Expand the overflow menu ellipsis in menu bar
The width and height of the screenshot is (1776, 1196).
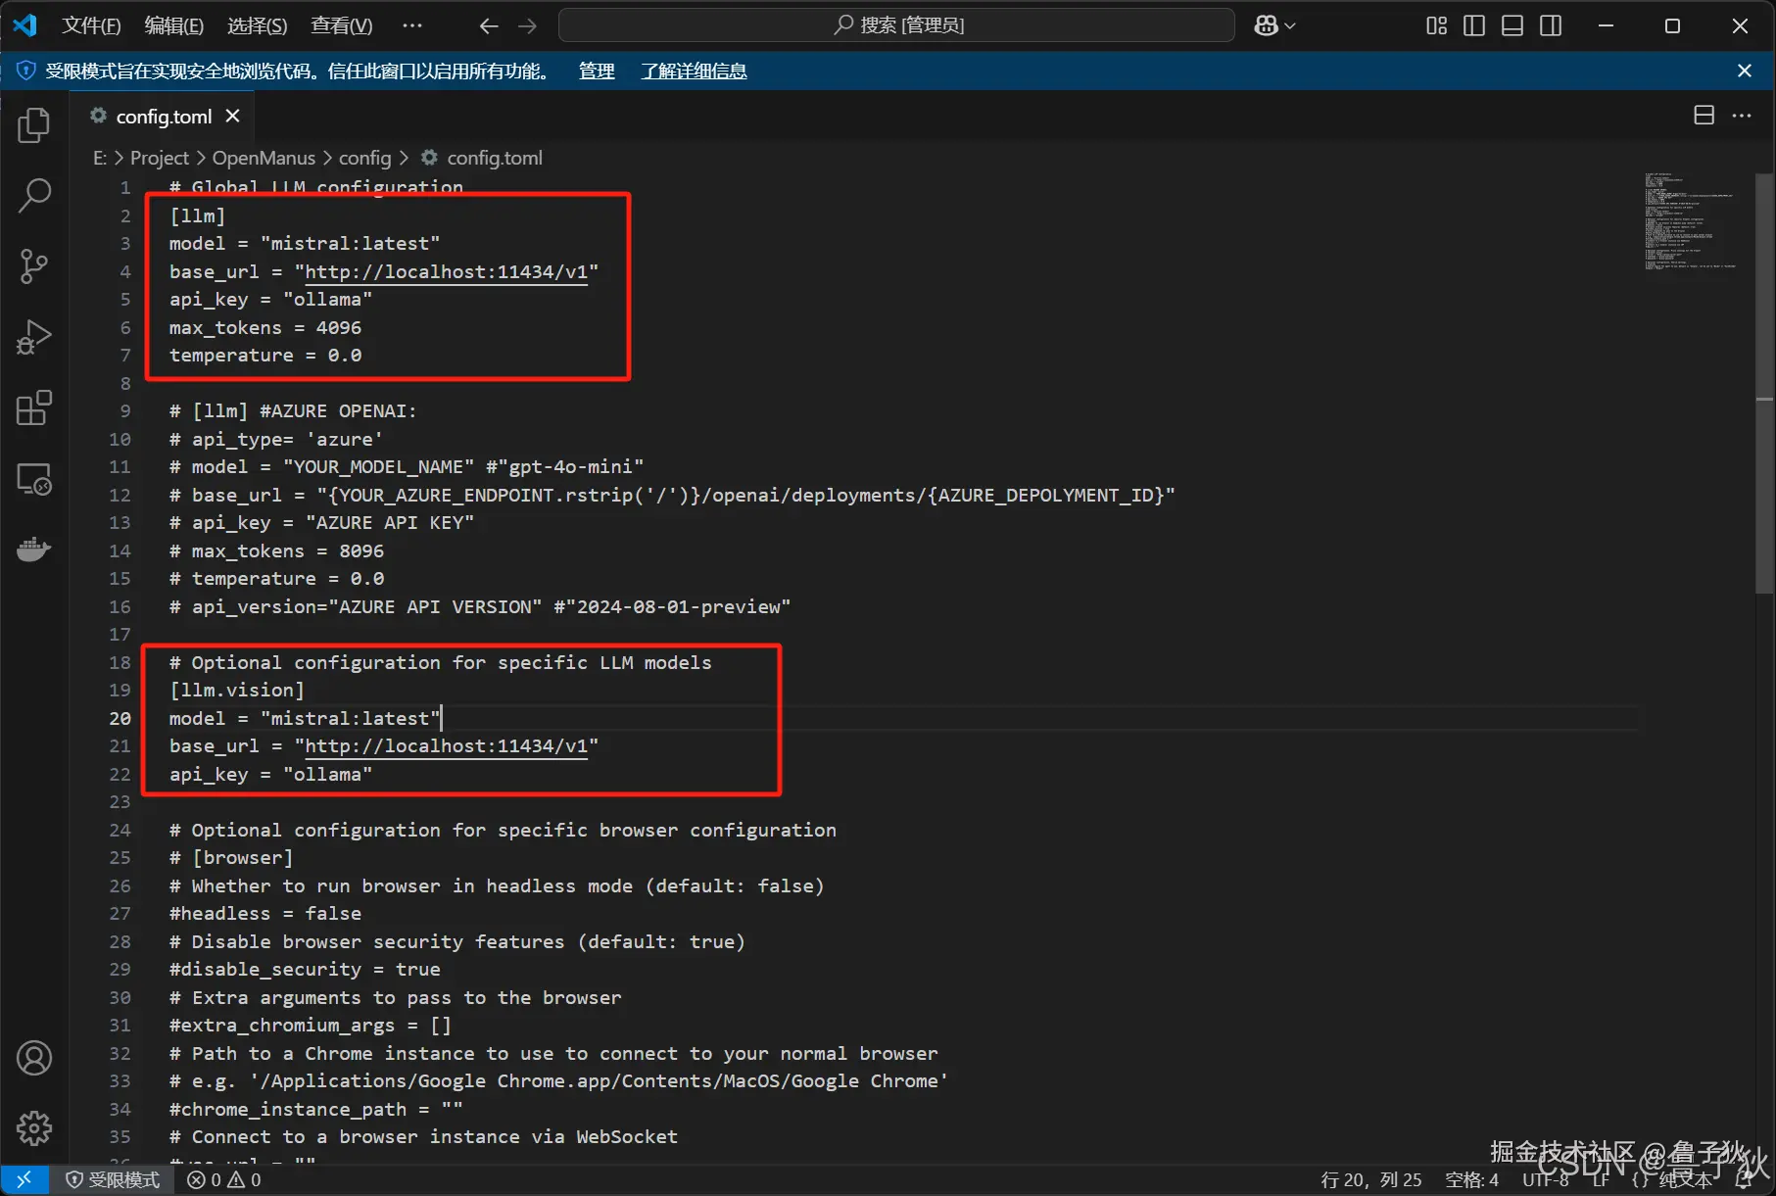(412, 25)
